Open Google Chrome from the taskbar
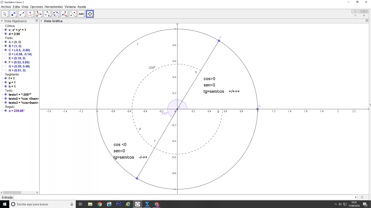 100,204
